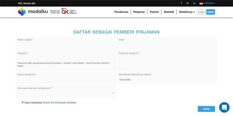Open the Statistik menu item
233x116 pixels.
tap(169, 12)
